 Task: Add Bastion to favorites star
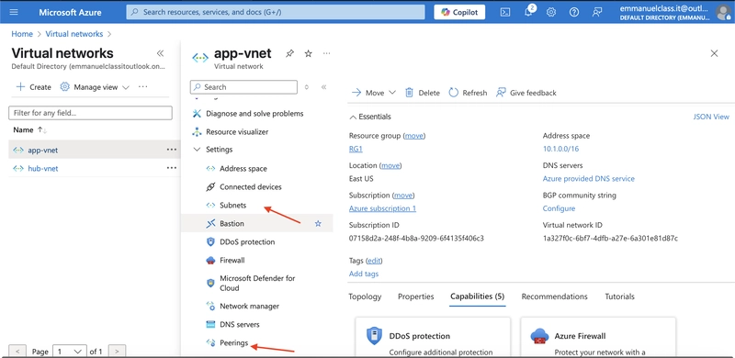coord(318,223)
